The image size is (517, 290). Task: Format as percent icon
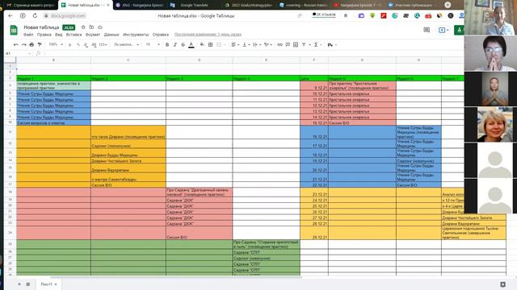[x=78, y=45]
